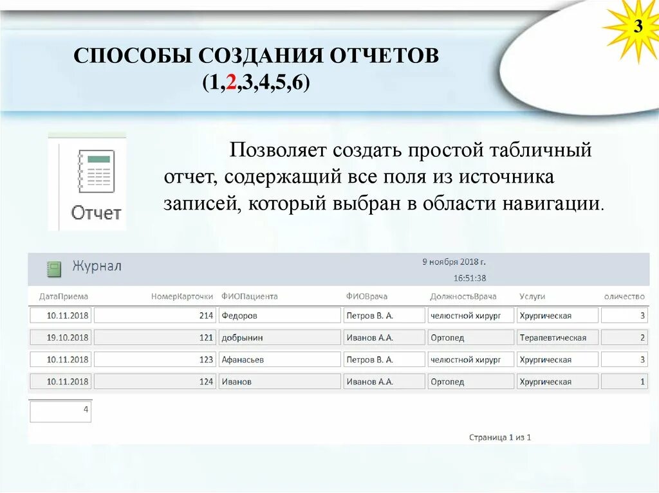Click the 'Страница 1 из 1' page footer
Viewport: 659px width, 493px height.
499,438
